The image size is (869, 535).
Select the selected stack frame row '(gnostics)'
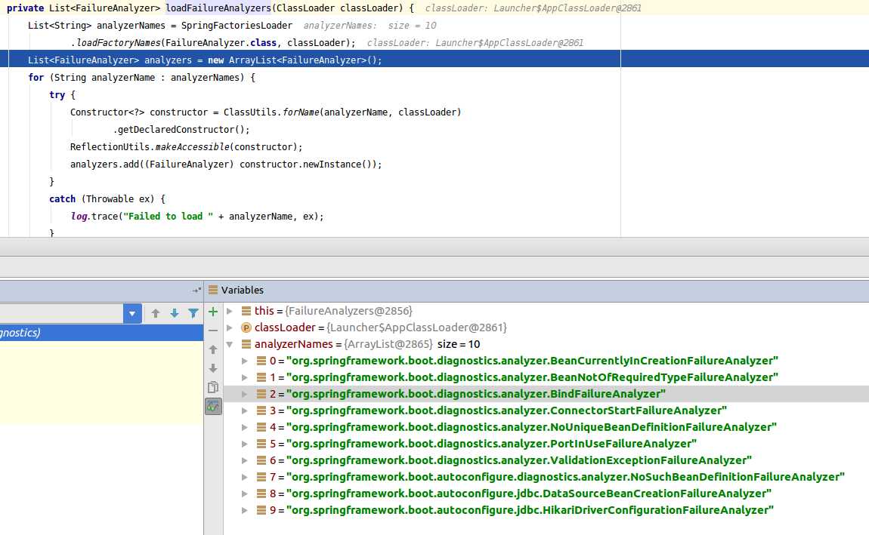coord(101,333)
